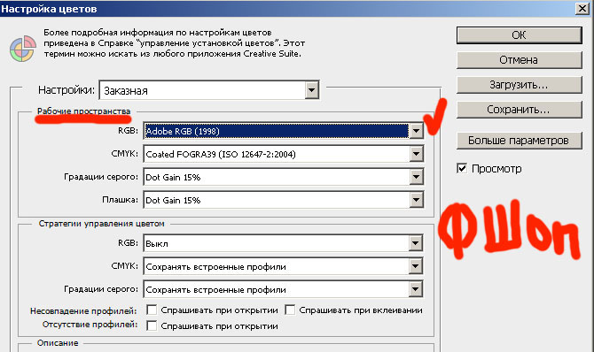594x352 pixels.
Task: Enable Отсутствие профилей Спрашивать при открытии
Action: (152, 325)
